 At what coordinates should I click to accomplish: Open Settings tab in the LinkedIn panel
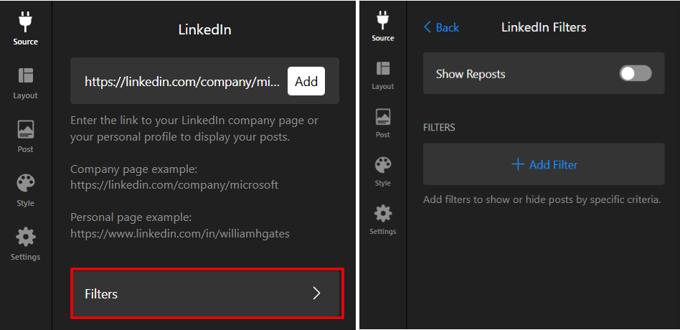[x=25, y=244]
